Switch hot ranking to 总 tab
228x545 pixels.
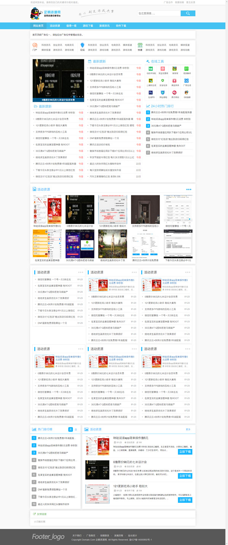click(76, 429)
